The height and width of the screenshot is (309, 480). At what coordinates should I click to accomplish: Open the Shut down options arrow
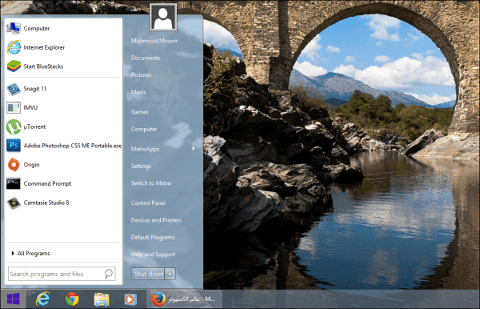pos(170,274)
